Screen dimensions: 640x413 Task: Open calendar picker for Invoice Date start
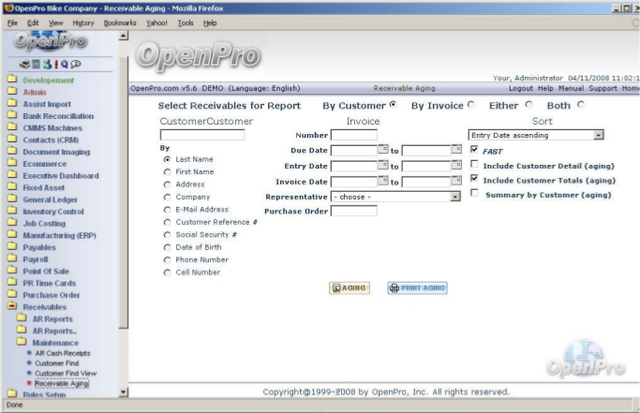382,181
